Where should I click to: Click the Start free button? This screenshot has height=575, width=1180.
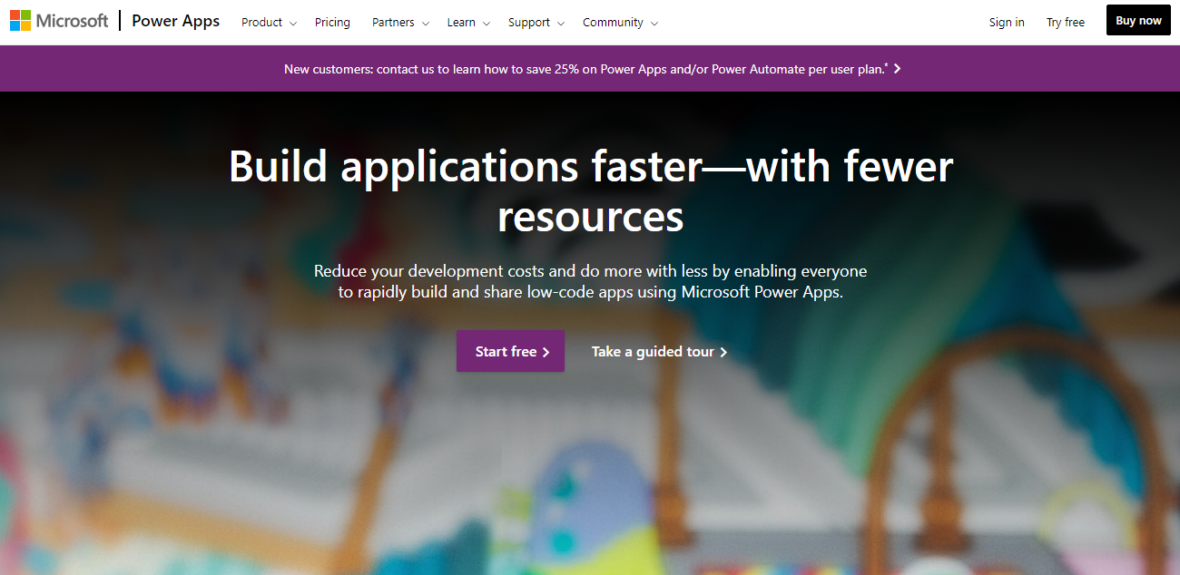[510, 351]
